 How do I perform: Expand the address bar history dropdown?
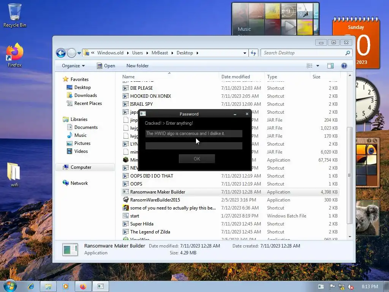245,53
